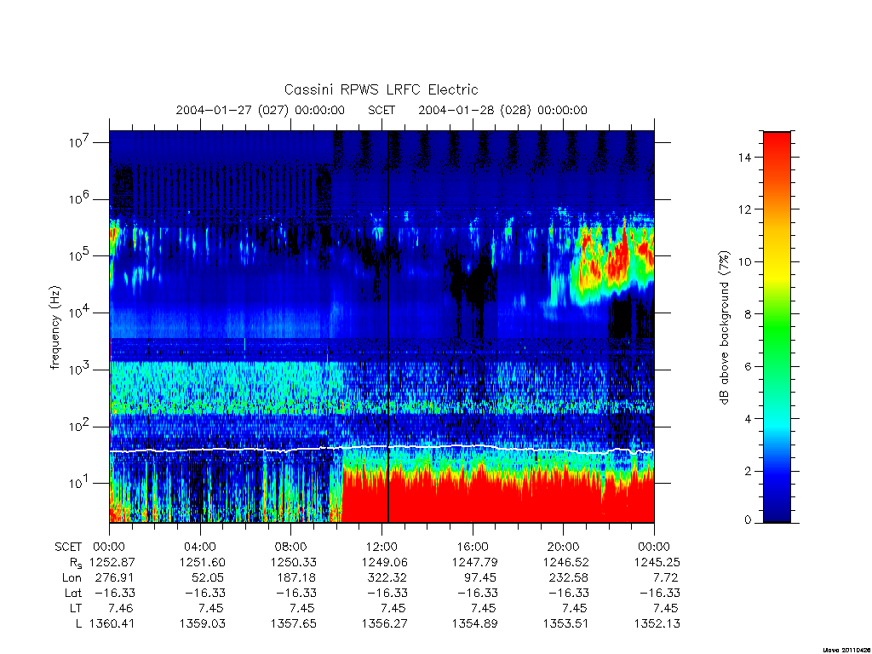Click the bottom 'SCET' row label
This screenshot has height=654, width=872.
pyautogui.click(x=68, y=547)
